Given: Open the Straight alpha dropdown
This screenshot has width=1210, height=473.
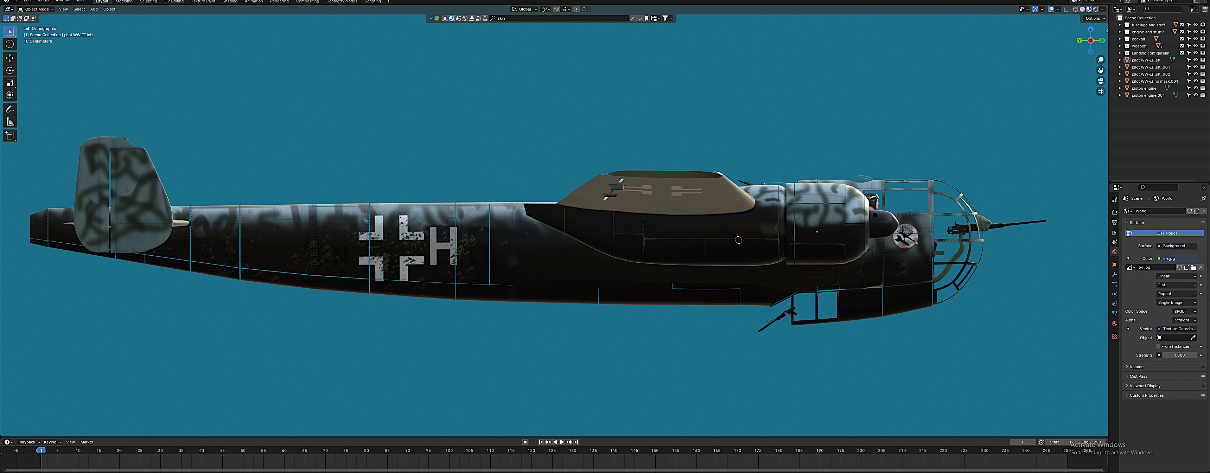Looking at the screenshot, I should point(1185,320).
